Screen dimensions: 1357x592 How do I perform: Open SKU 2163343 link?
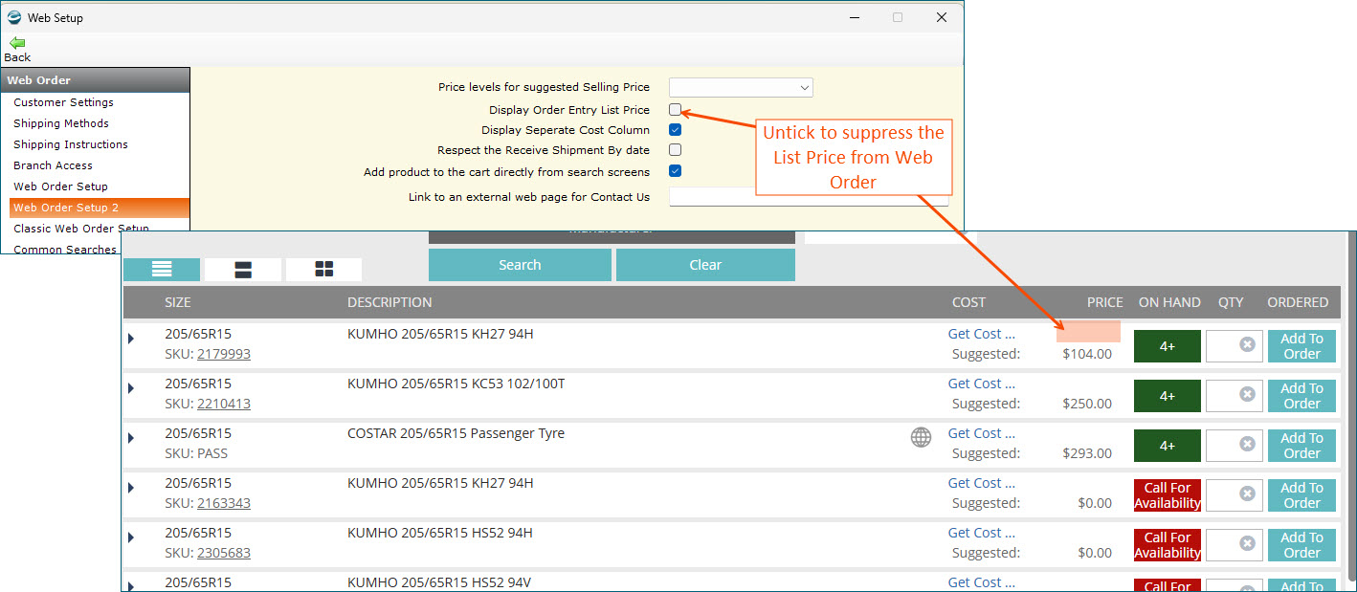[224, 503]
